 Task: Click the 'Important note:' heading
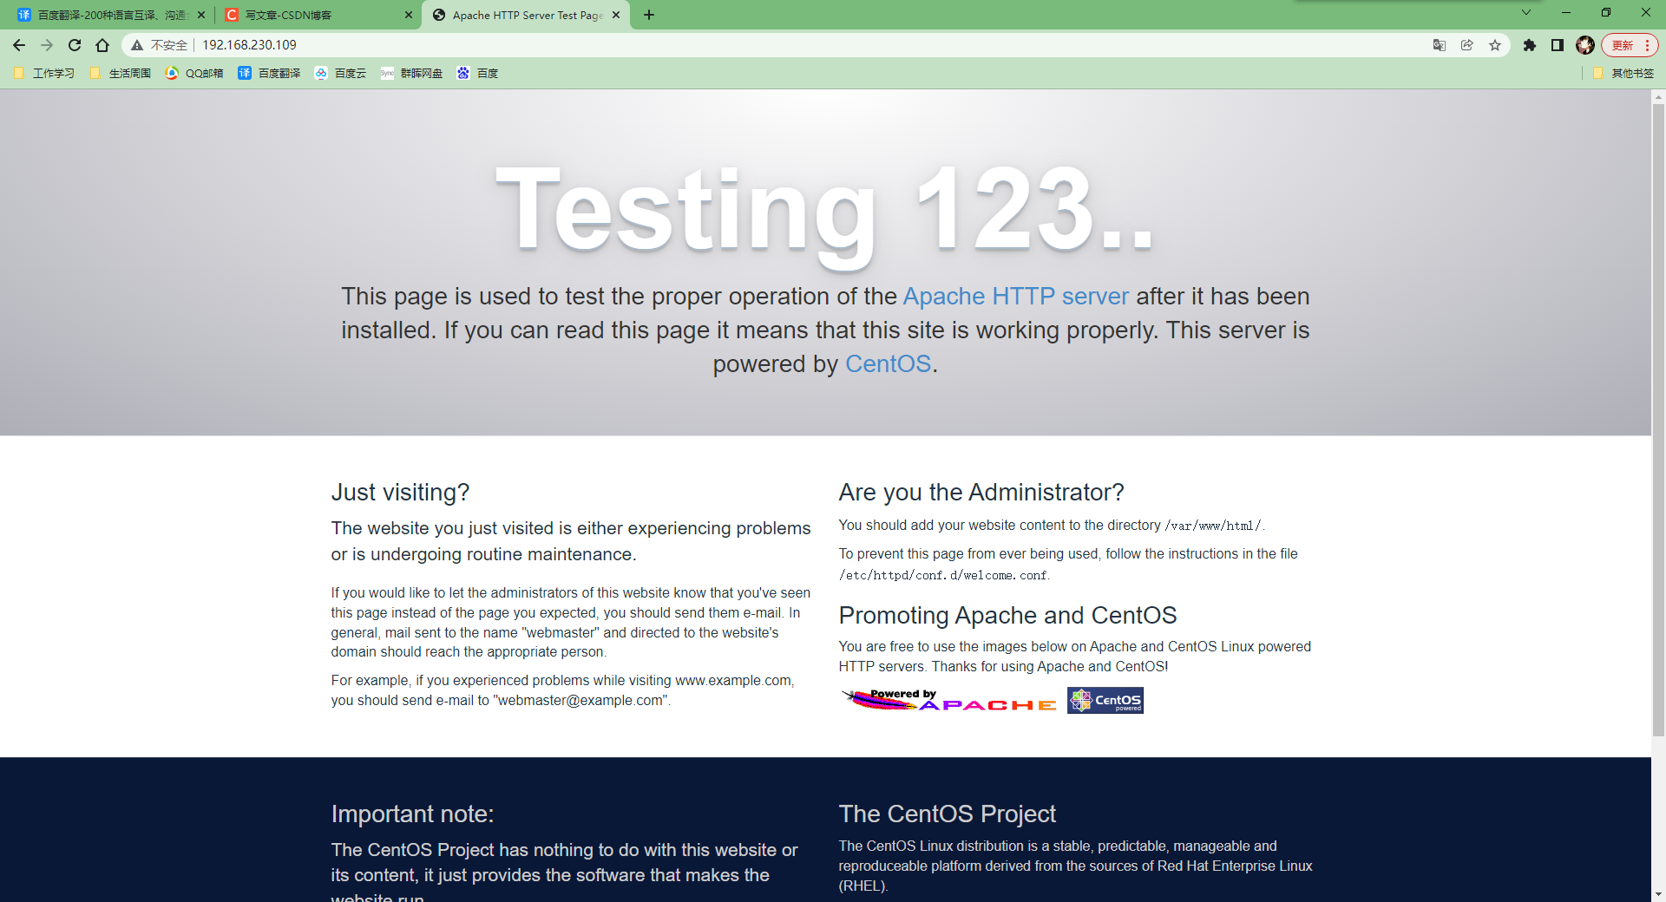(x=412, y=814)
